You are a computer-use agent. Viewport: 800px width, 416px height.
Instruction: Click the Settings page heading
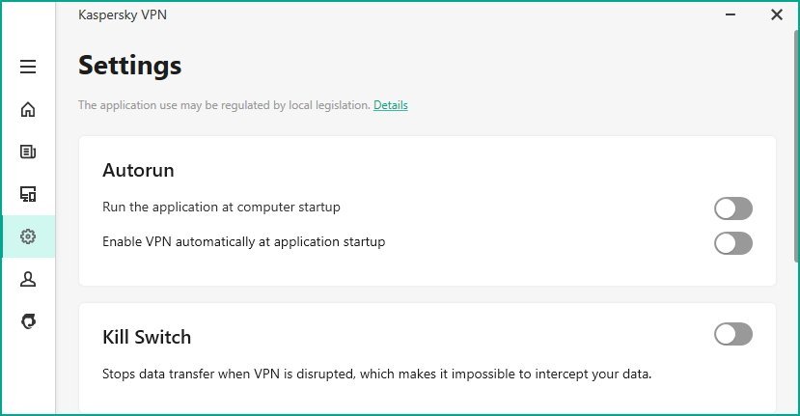[x=129, y=66]
